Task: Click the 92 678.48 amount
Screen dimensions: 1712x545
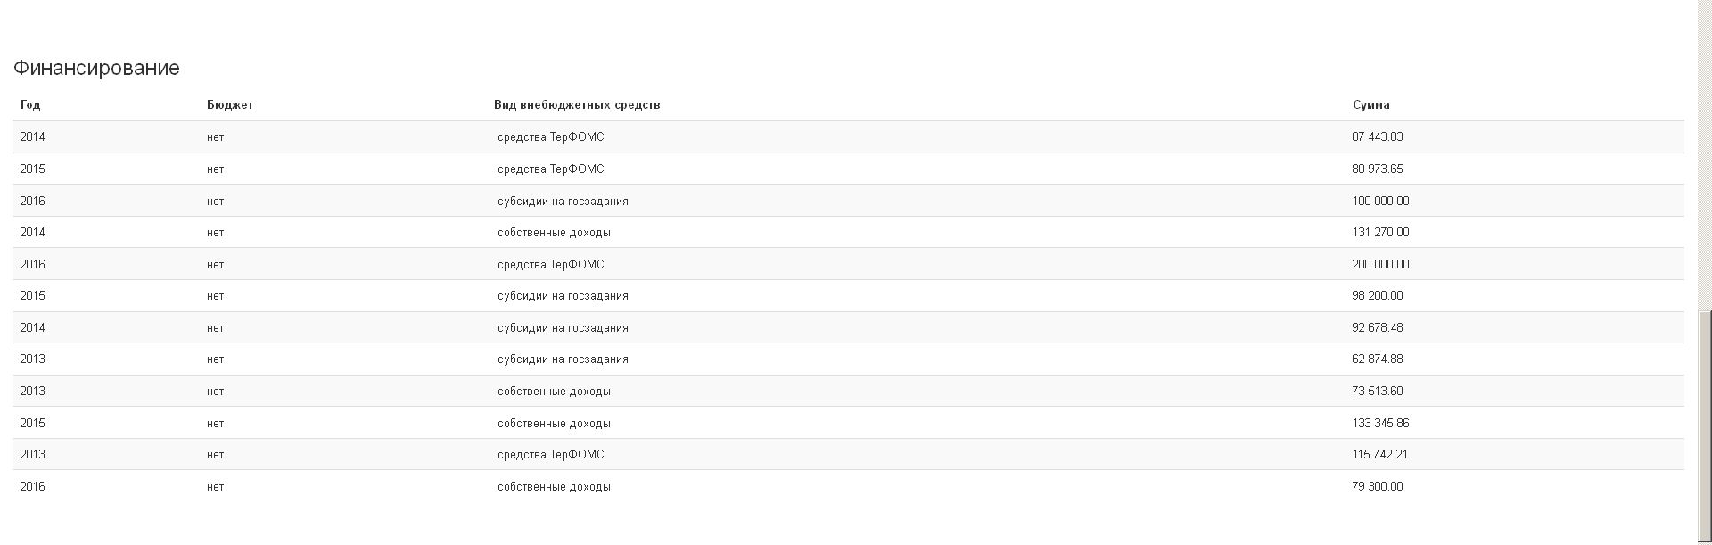Action: click(x=1377, y=327)
